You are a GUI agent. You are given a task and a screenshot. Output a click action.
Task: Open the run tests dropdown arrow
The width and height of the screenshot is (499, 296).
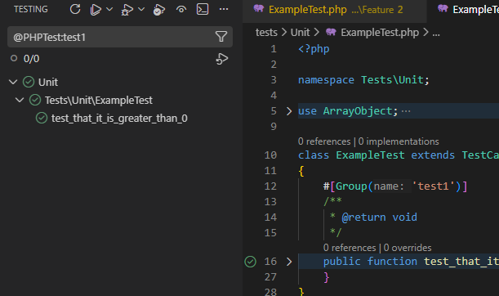(109, 9)
